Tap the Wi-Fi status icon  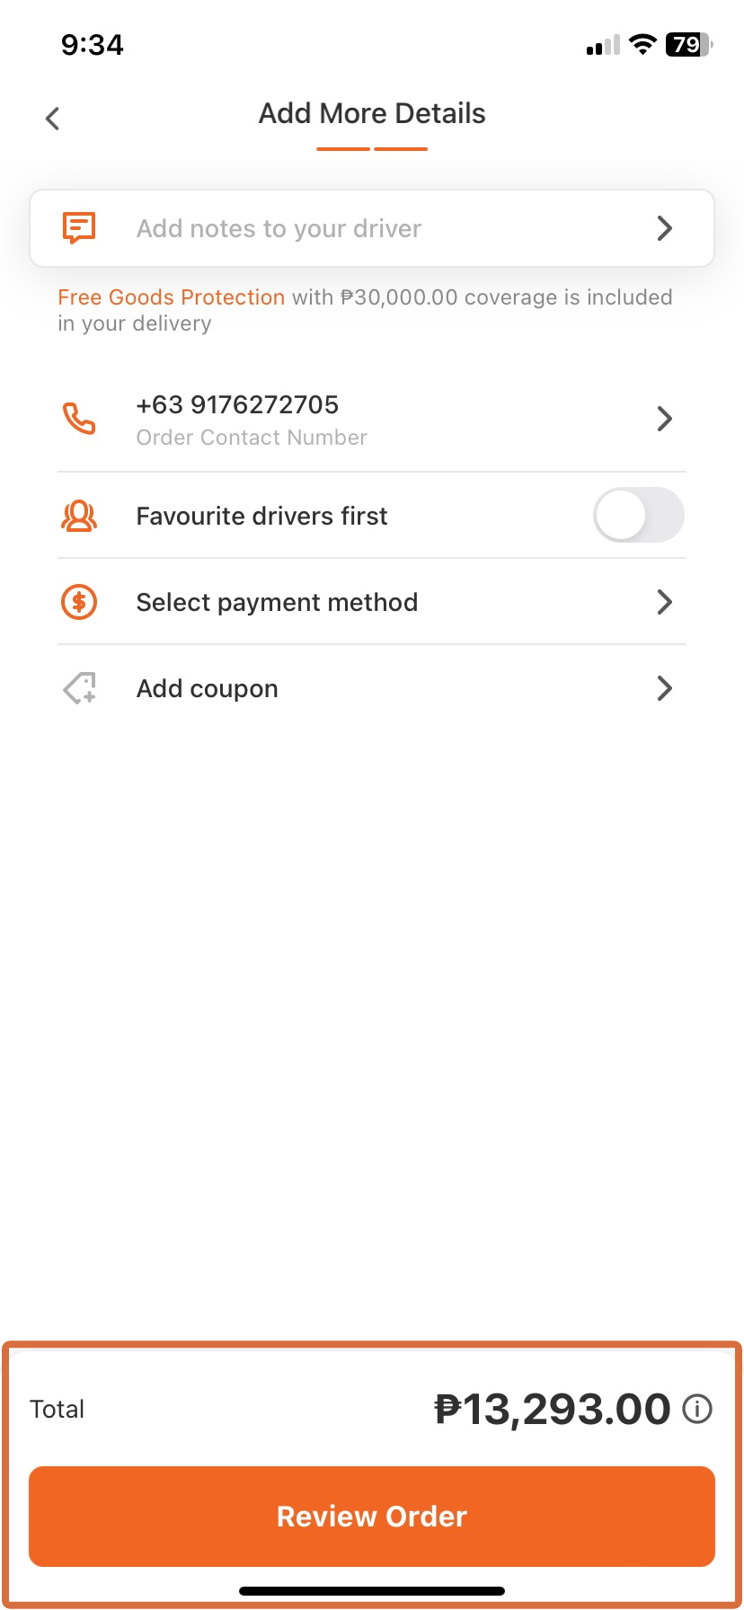(x=642, y=45)
